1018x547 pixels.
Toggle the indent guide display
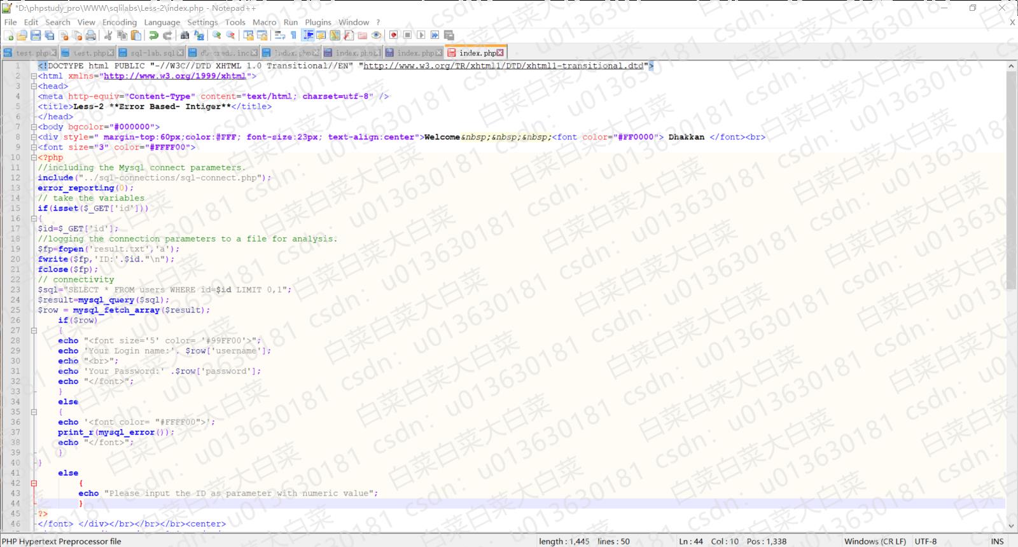pos(308,35)
